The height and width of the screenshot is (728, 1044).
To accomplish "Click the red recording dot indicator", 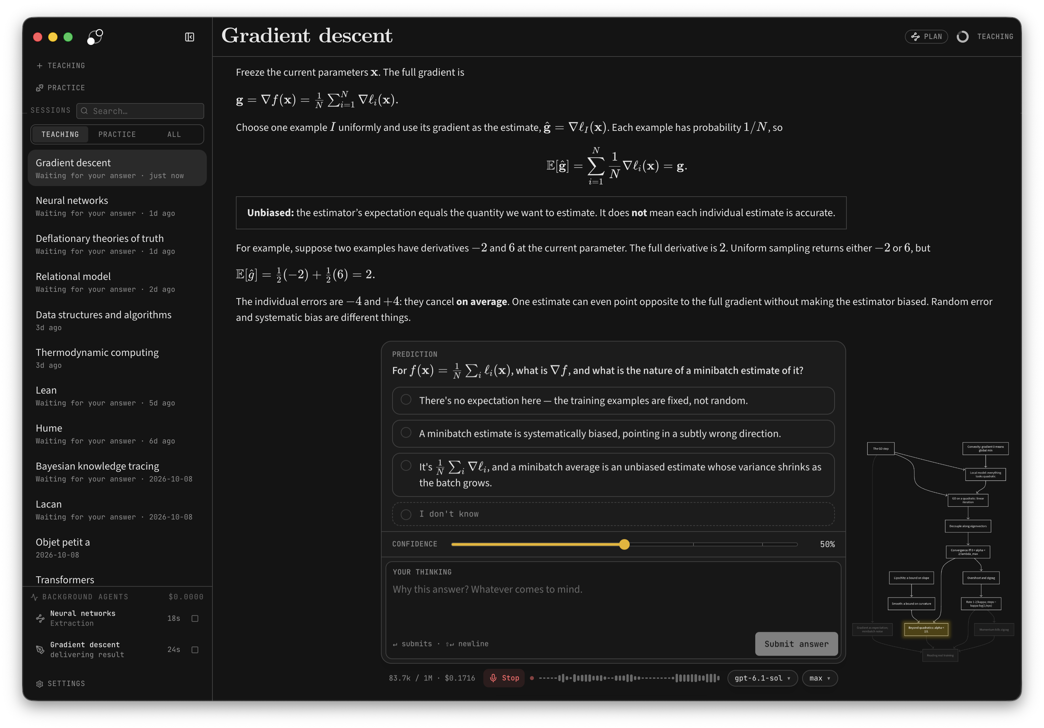I will [x=532, y=678].
